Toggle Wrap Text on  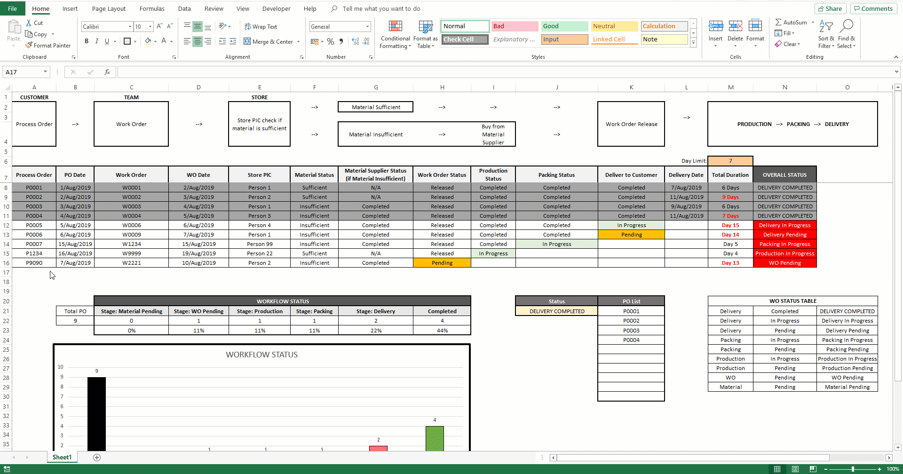pos(261,27)
